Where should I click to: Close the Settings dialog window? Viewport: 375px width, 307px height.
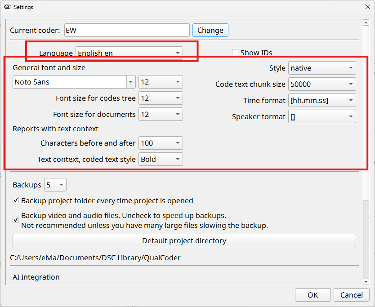[367, 7]
